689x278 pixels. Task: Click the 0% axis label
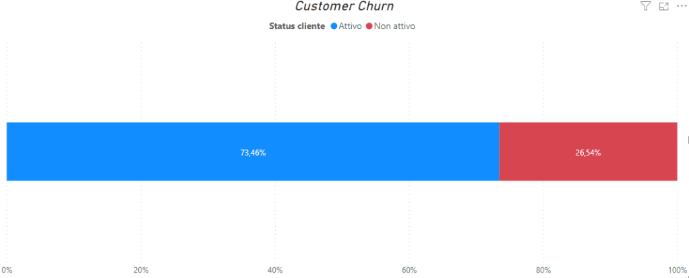coord(7,271)
